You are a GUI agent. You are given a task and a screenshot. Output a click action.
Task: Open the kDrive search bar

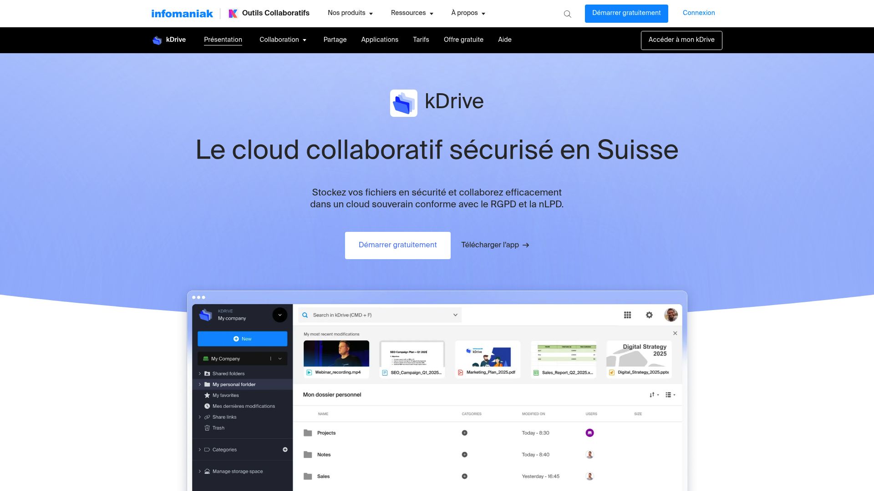(379, 315)
